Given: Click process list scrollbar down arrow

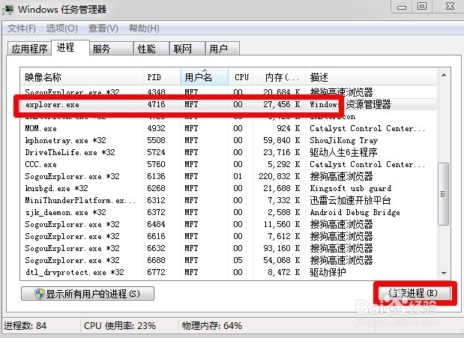Looking at the screenshot, I should [x=444, y=273].
